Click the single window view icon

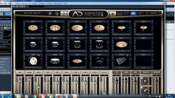(x=126, y=13)
